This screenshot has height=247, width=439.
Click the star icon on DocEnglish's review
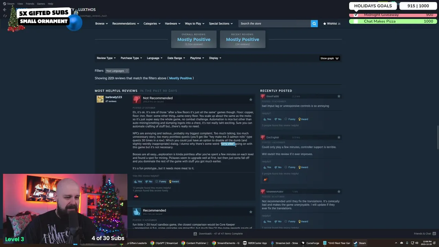pyautogui.click(x=339, y=137)
